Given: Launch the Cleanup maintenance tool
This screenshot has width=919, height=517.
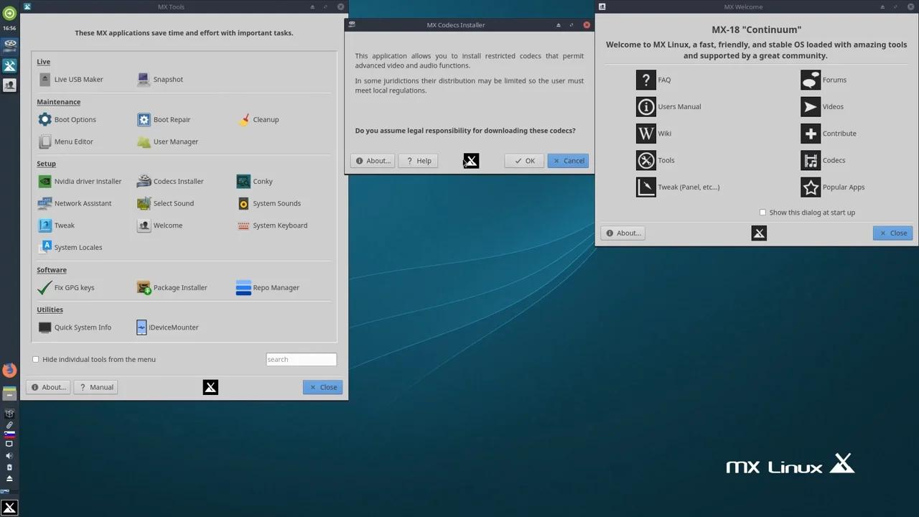Looking at the screenshot, I should (x=266, y=119).
